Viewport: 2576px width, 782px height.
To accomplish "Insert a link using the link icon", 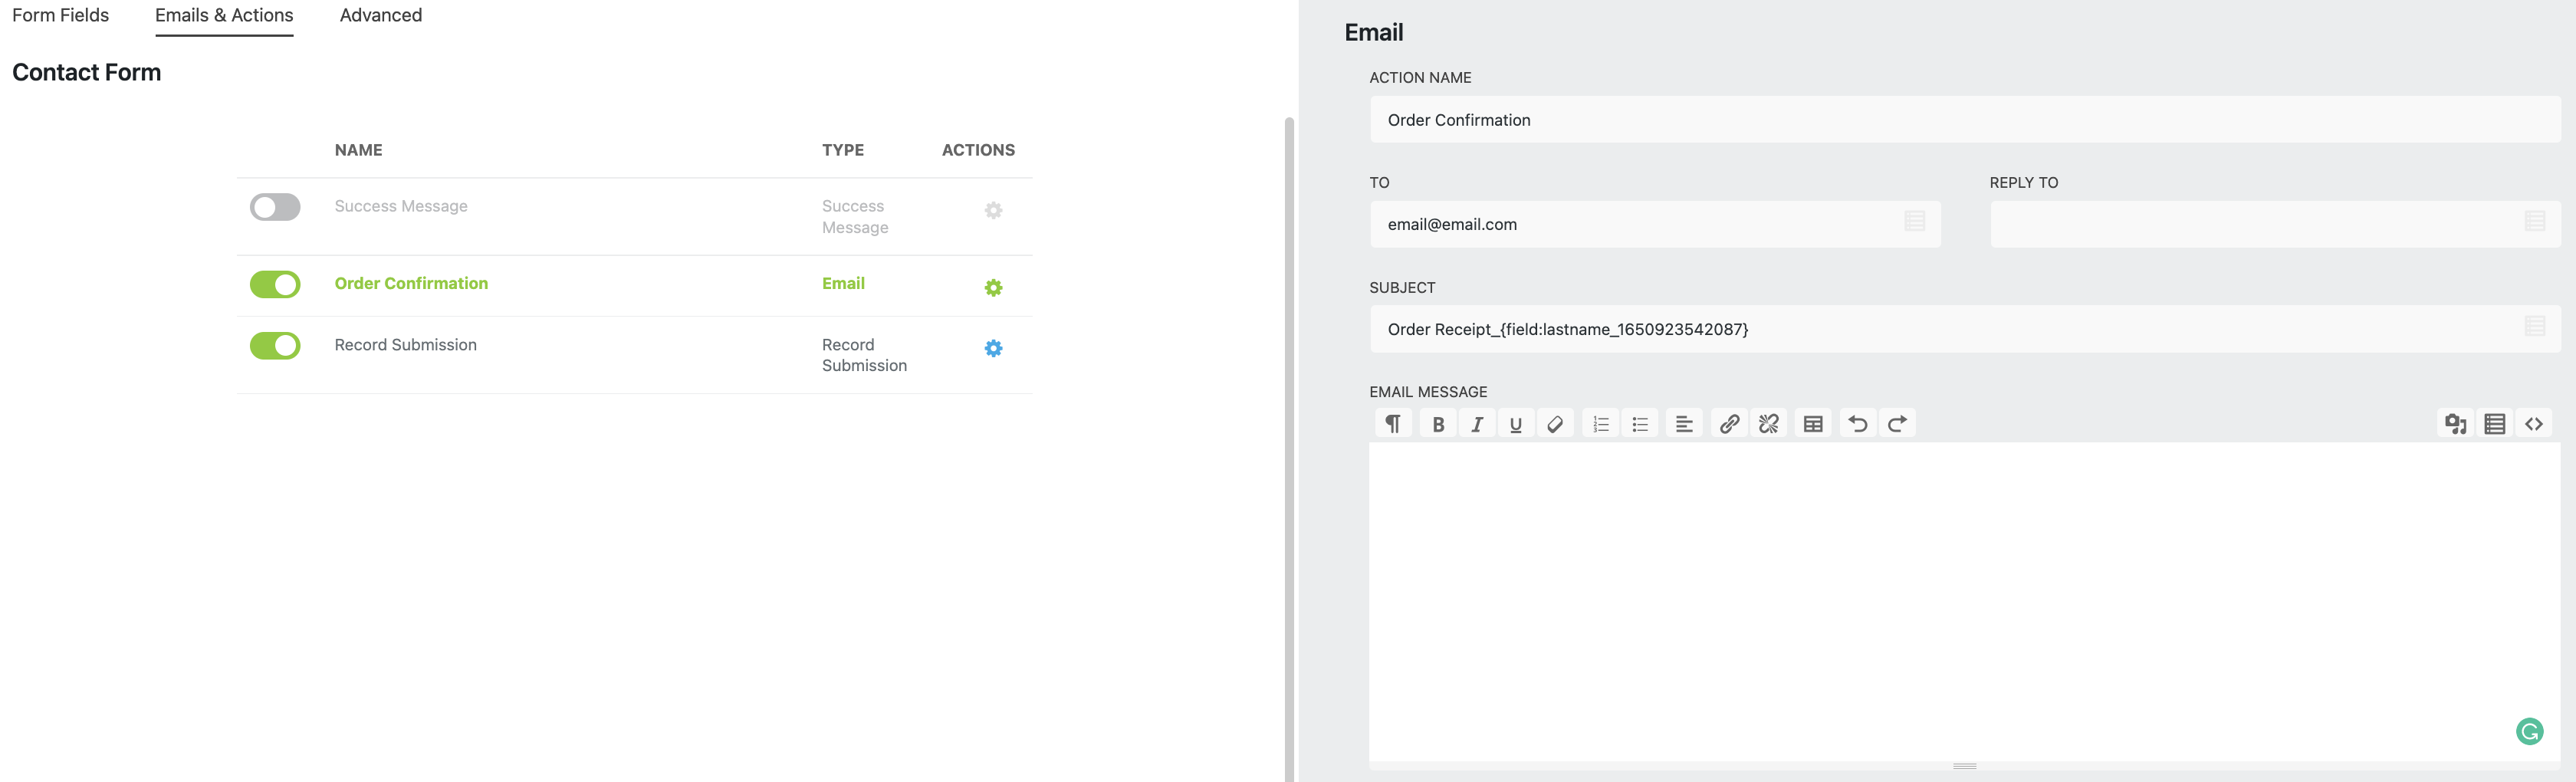I will [x=1729, y=423].
